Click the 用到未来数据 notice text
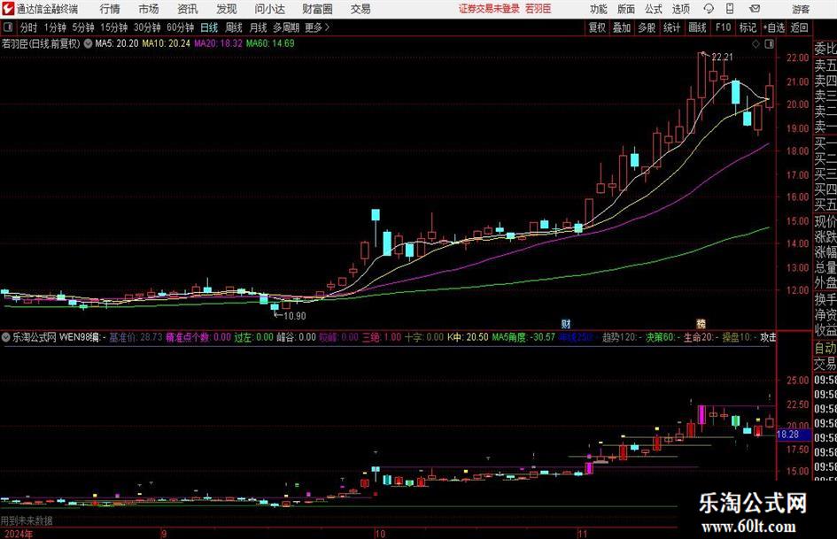The height and width of the screenshot is (539, 837). click(27, 520)
